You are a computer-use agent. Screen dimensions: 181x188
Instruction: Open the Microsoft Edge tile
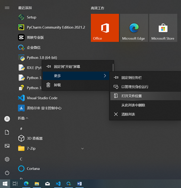tap(134, 28)
